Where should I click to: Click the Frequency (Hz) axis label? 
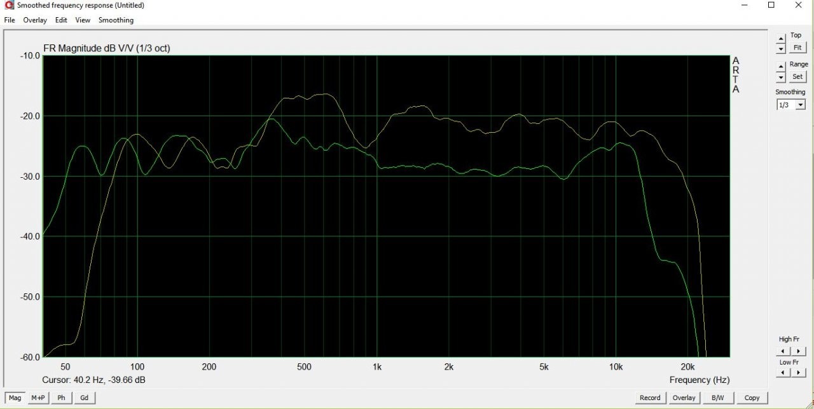[700, 380]
